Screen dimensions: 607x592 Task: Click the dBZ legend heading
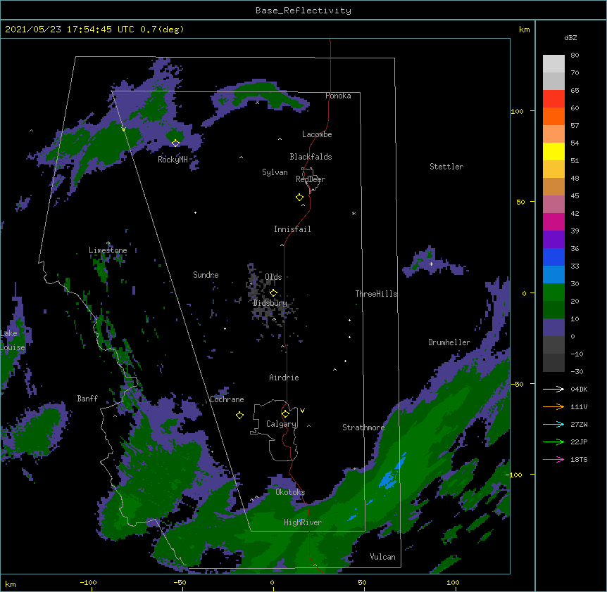coord(570,38)
